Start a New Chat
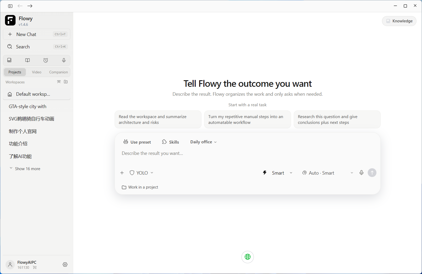 pos(37,34)
